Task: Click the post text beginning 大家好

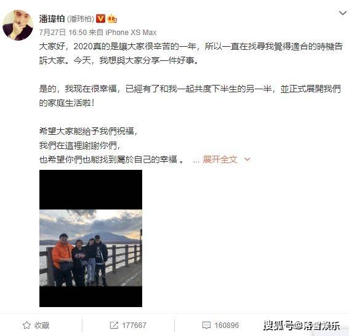Action: [x=191, y=54]
